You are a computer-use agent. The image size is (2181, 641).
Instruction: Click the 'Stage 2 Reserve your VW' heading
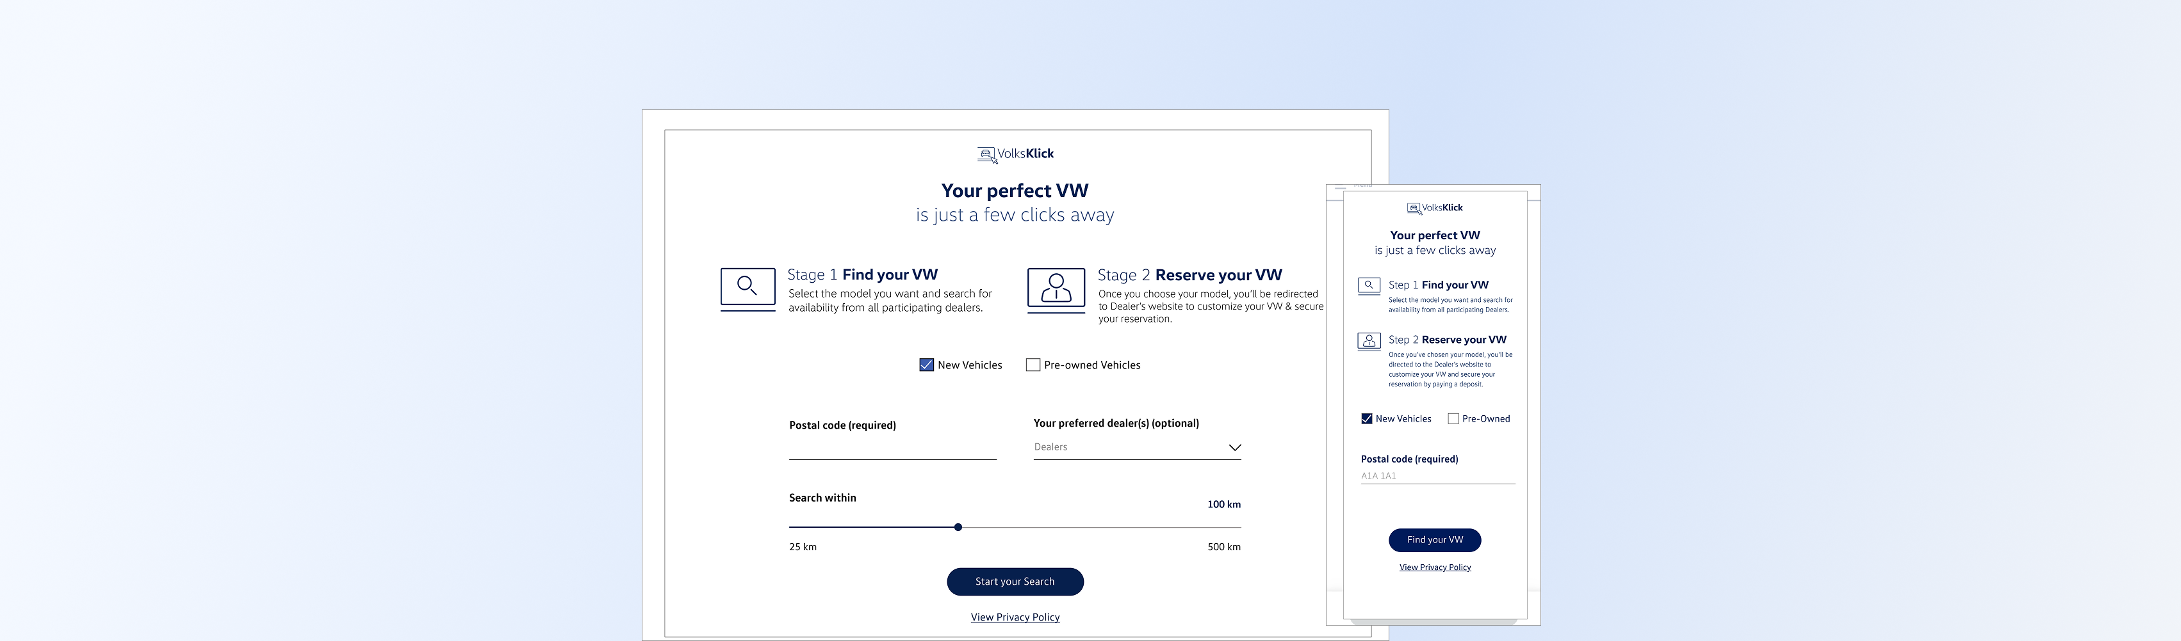[1189, 275]
